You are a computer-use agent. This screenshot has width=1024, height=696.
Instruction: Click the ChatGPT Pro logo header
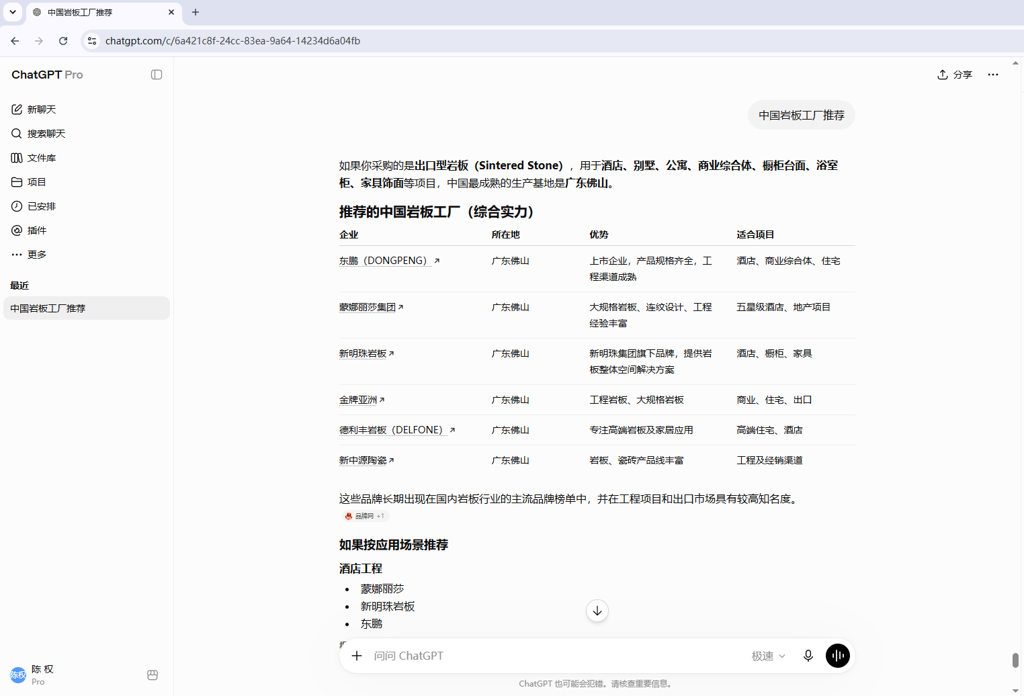(x=47, y=75)
